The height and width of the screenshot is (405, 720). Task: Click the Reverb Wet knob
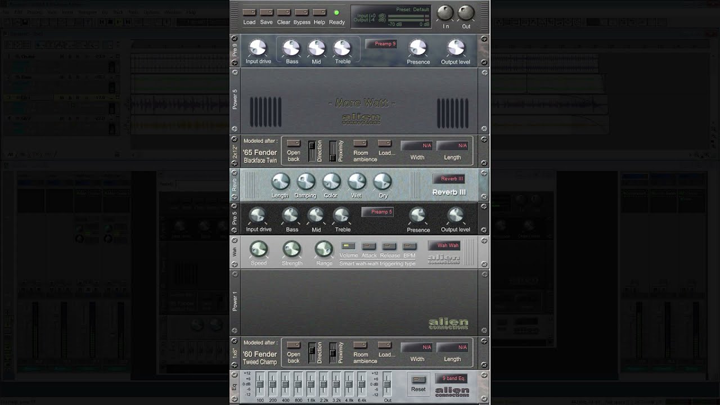(357, 182)
